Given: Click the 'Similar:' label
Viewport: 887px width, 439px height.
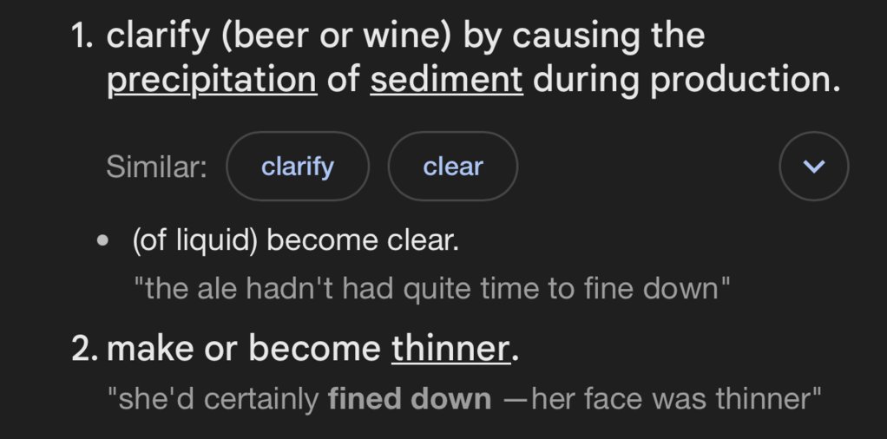Looking at the screenshot, I should pos(157,167).
